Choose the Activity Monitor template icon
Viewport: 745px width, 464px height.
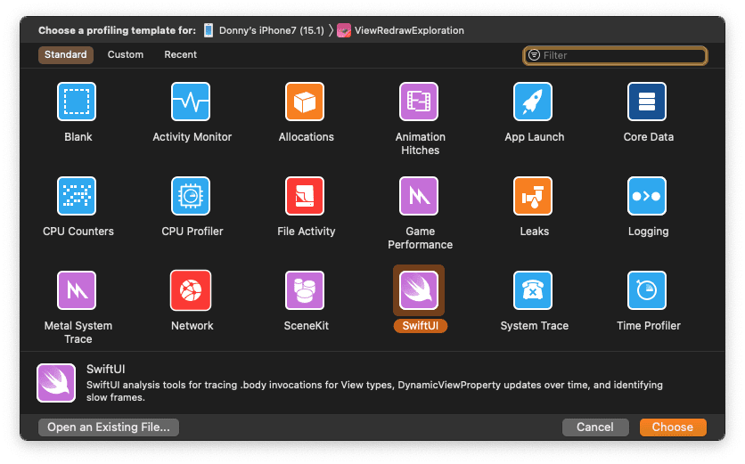[x=192, y=102]
